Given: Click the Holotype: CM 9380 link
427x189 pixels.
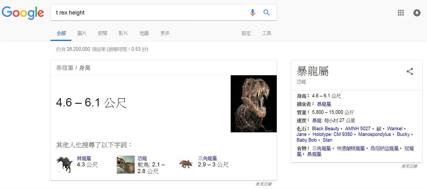Looking at the screenshot, I should point(332,134).
